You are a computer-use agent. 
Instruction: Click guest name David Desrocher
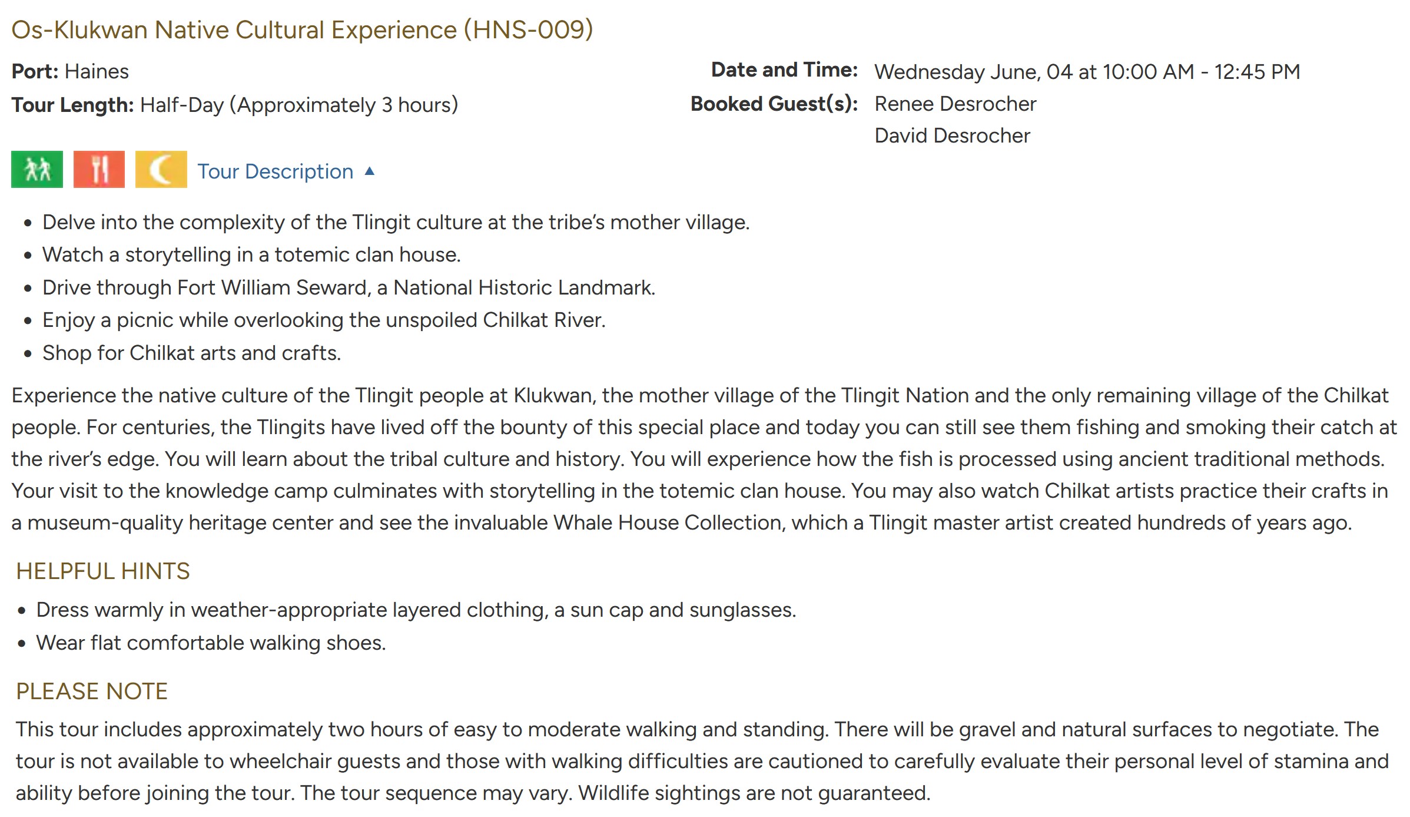(x=952, y=135)
